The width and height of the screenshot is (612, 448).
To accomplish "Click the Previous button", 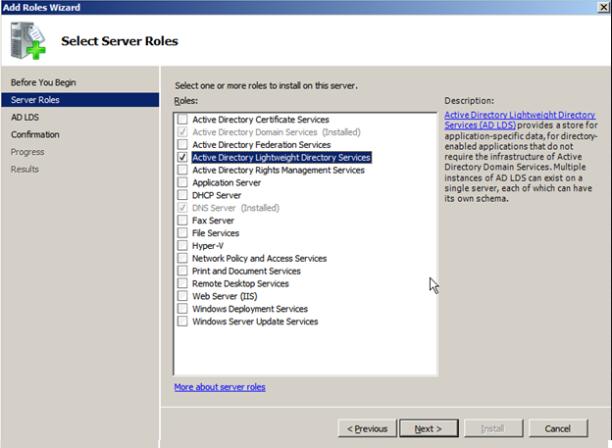I will (367, 428).
